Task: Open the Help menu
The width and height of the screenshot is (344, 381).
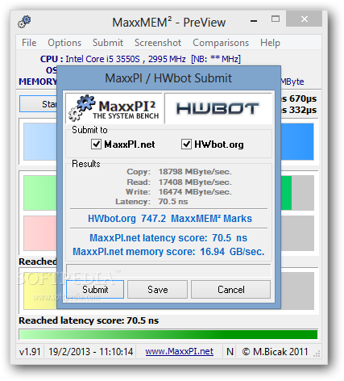Action: (x=270, y=43)
